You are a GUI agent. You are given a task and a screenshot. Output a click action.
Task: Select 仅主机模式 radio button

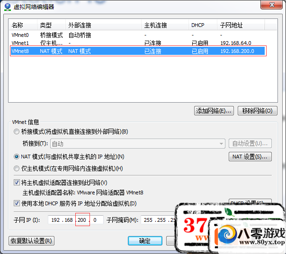point(17,168)
